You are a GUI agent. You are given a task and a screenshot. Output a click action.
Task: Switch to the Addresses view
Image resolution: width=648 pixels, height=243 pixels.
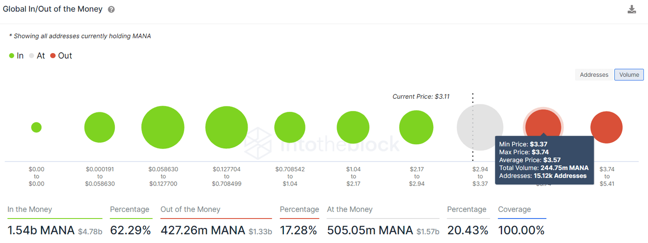tap(594, 75)
